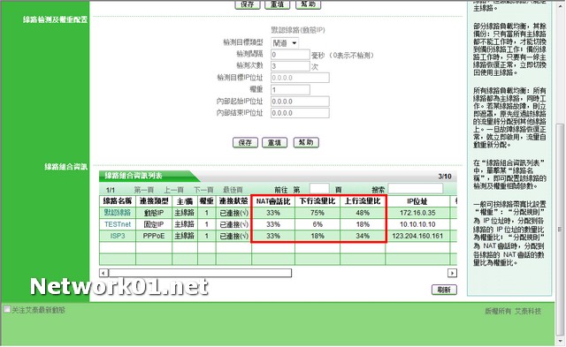Click the NAT會話比 column header
This screenshot has height=347, width=566.
point(273,201)
